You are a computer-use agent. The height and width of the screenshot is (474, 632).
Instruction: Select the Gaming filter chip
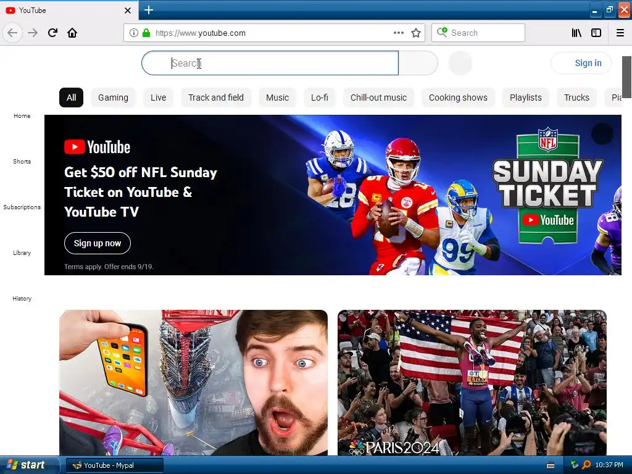click(114, 98)
